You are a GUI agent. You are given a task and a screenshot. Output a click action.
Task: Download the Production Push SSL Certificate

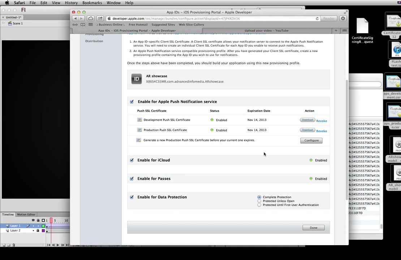(x=307, y=130)
